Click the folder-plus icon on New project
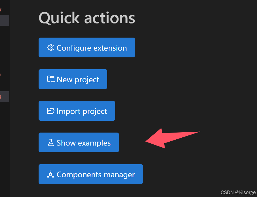Image resolution: width=257 pixels, height=197 pixels. click(51, 79)
